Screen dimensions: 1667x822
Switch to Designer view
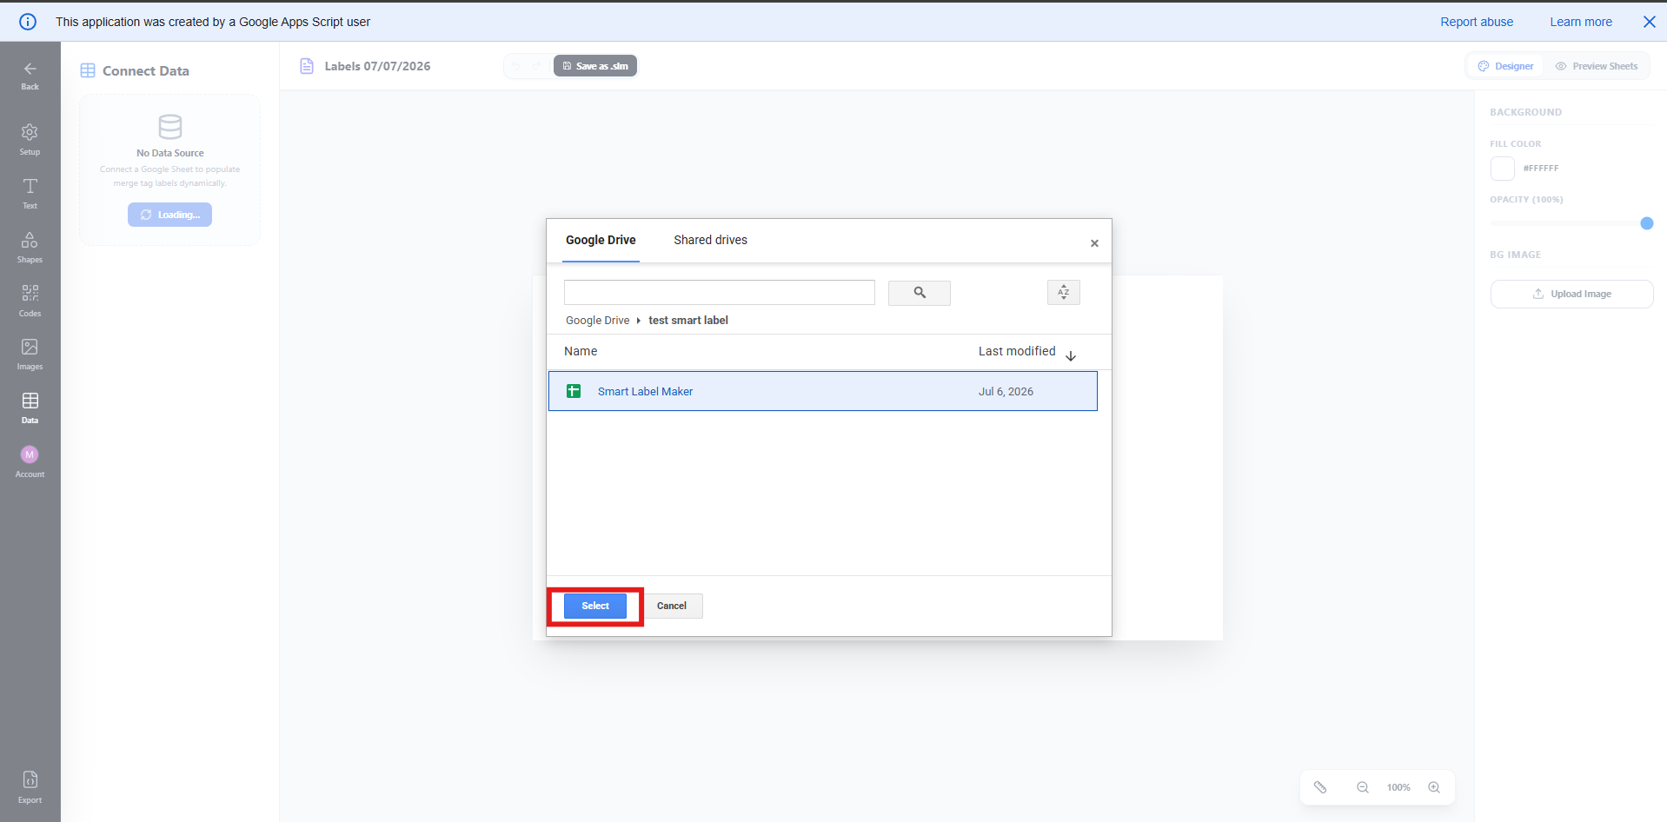1505,66
